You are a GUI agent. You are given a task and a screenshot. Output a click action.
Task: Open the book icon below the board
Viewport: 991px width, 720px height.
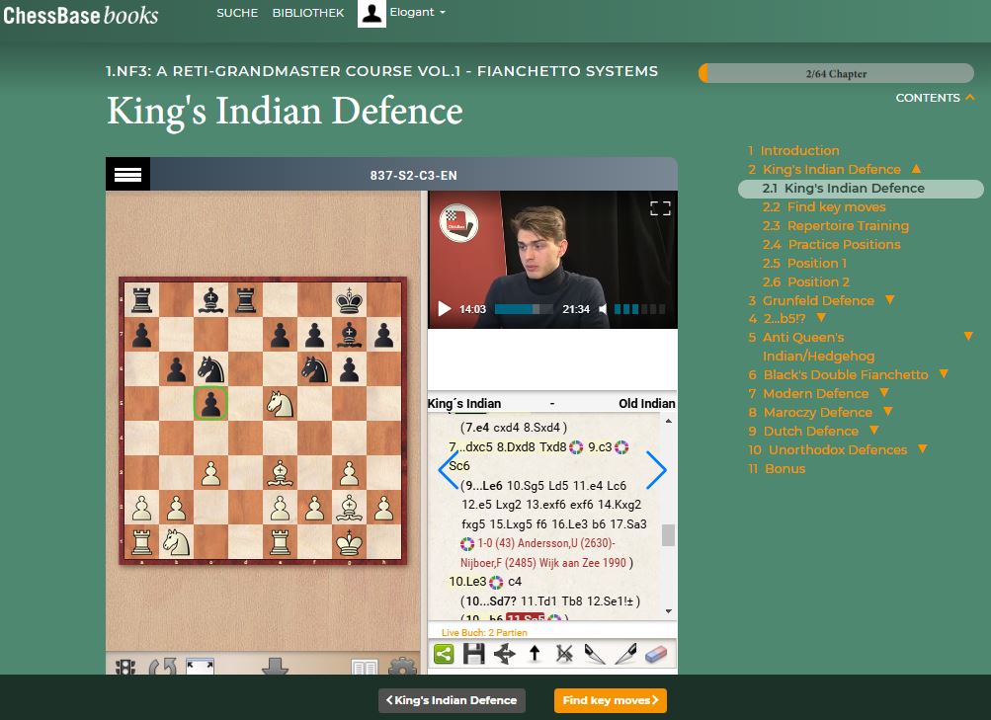[365, 669]
